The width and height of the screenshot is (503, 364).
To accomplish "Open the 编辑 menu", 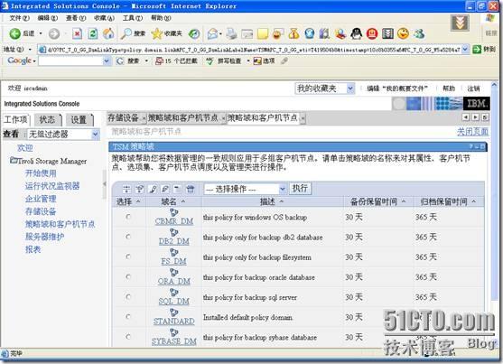I will [48, 18].
